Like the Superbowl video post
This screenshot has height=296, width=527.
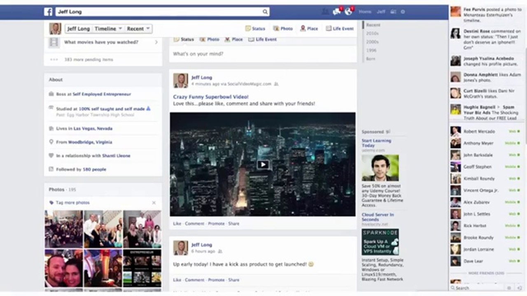point(177,224)
